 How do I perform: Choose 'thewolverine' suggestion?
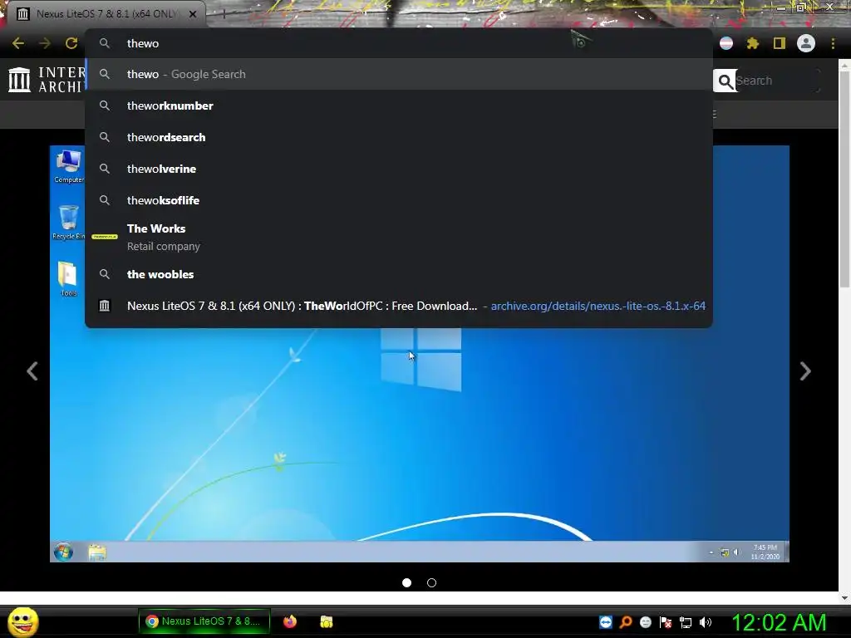tap(399, 169)
